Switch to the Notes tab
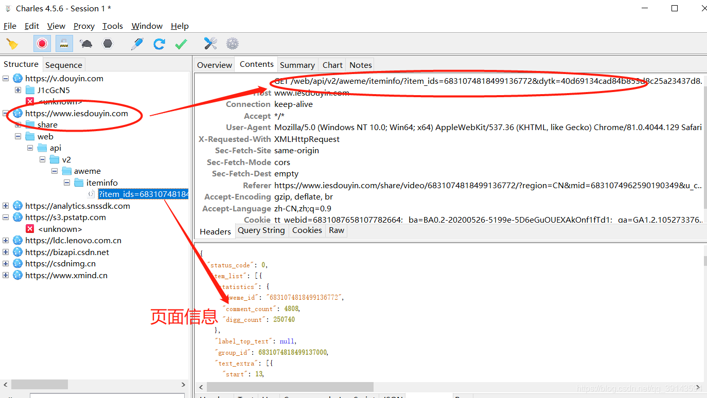Viewport: 707px width, 398px height. coord(361,65)
